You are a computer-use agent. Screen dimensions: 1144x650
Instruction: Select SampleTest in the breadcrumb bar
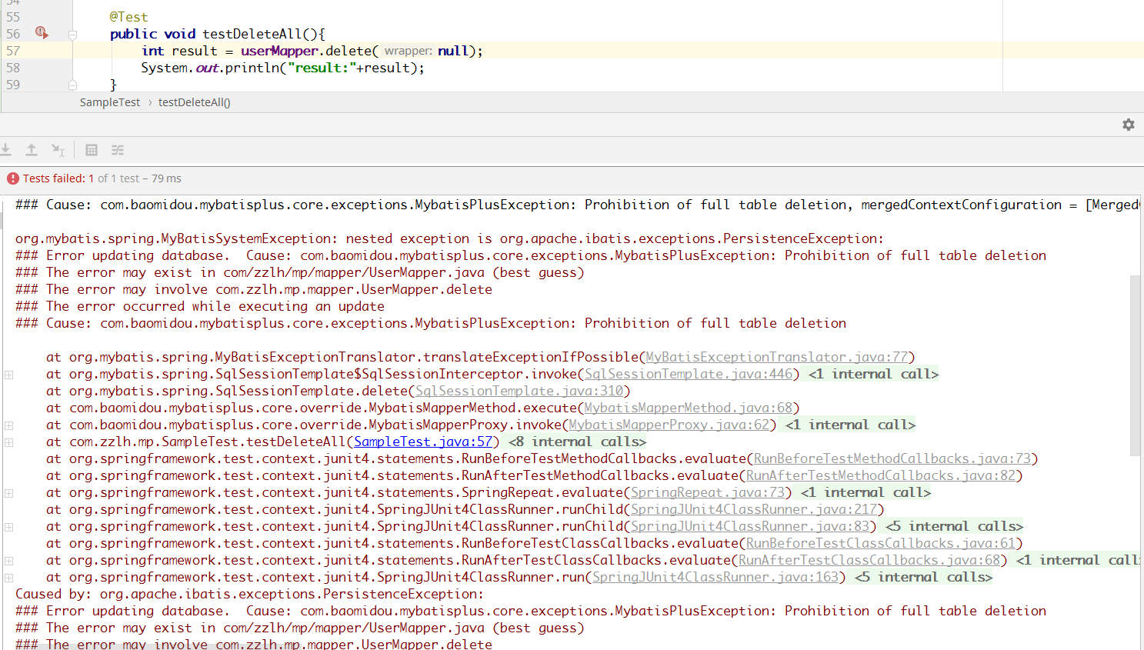click(110, 102)
